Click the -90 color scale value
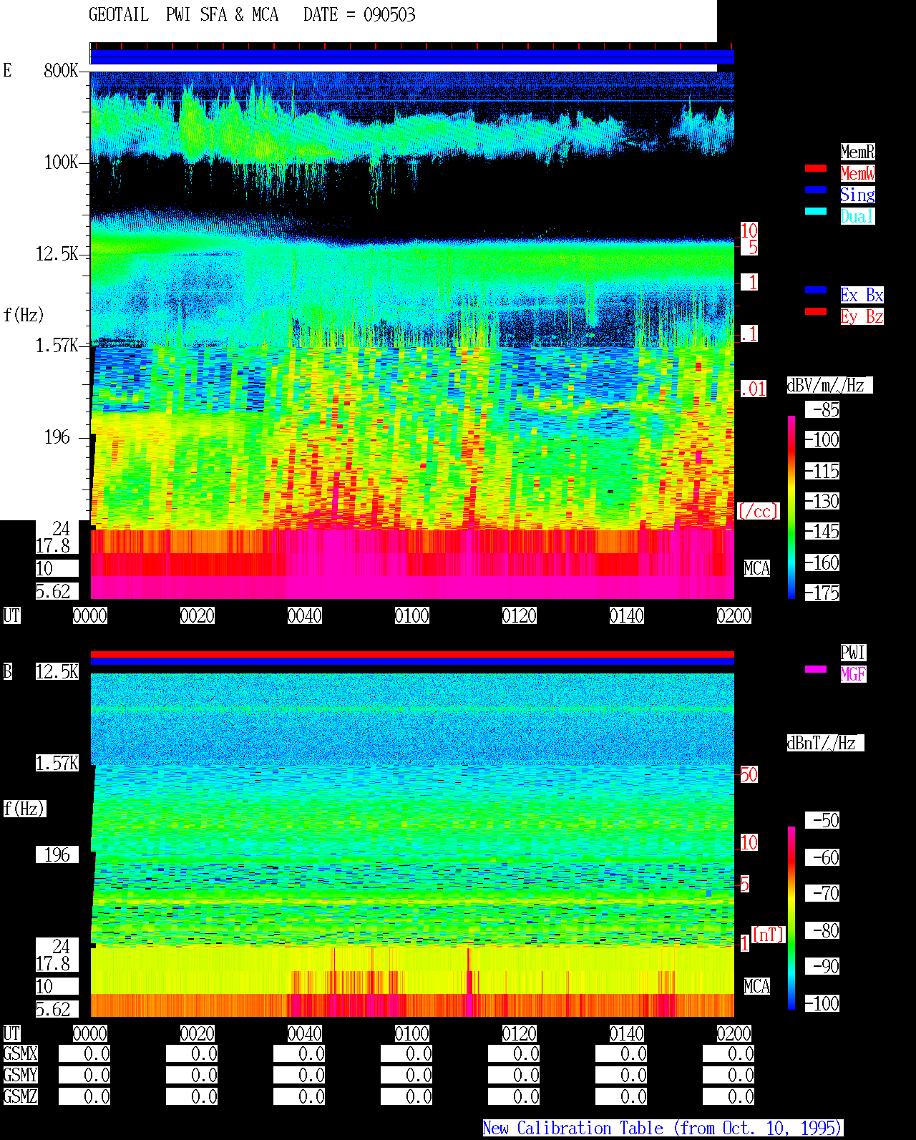This screenshot has width=916, height=1140. tap(822, 966)
